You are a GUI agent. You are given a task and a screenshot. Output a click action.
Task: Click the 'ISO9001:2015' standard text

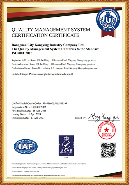coord(22,53)
